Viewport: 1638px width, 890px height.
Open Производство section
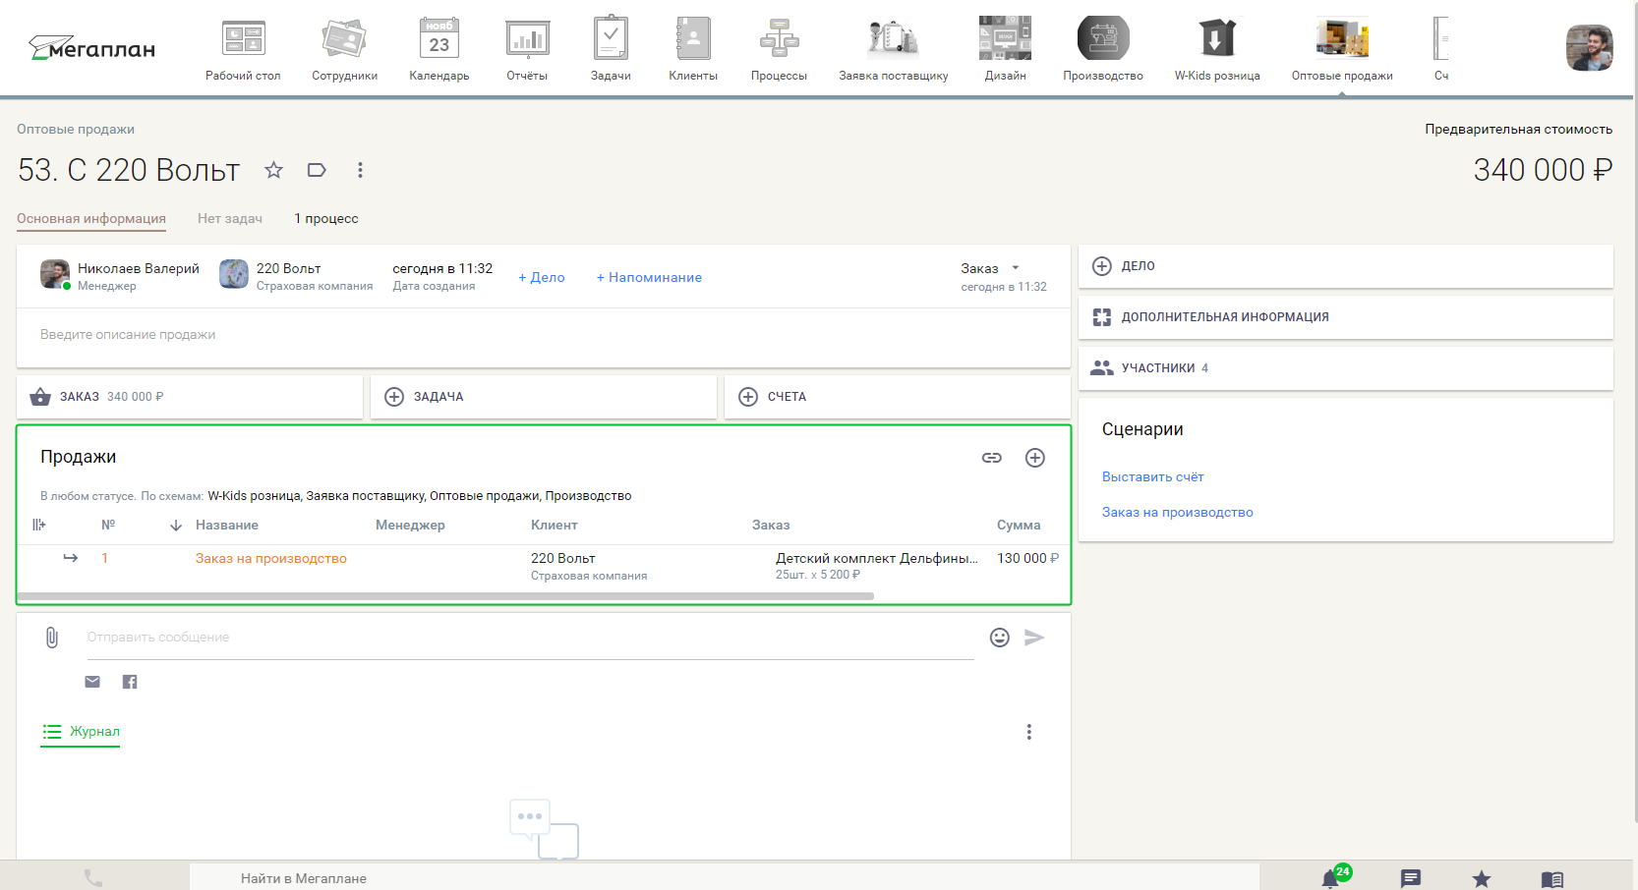1102,49
